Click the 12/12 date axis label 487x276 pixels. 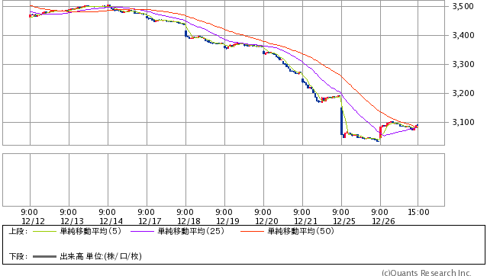click(33, 221)
